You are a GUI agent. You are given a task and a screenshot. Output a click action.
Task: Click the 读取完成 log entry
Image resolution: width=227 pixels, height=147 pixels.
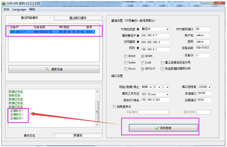[15, 95]
